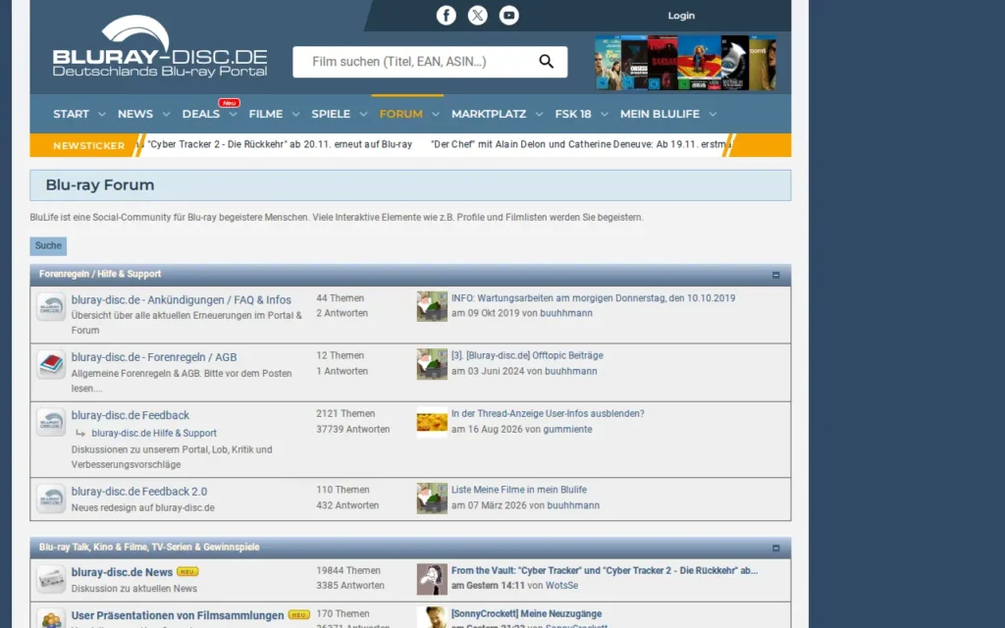Click username gummiente
The height and width of the screenshot is (628, 1005).
click(x=567, y=430)
